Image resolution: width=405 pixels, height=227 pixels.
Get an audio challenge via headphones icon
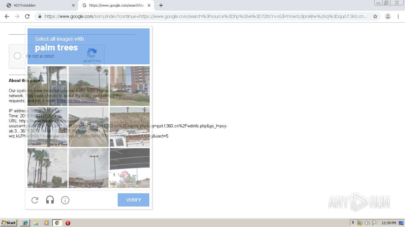[50, 200]
